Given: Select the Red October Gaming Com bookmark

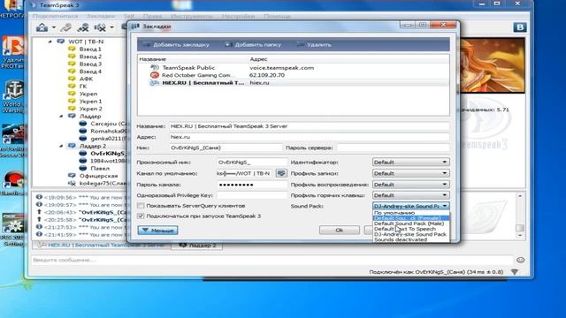Looking at the screenshot, I should tap(293, 75).
